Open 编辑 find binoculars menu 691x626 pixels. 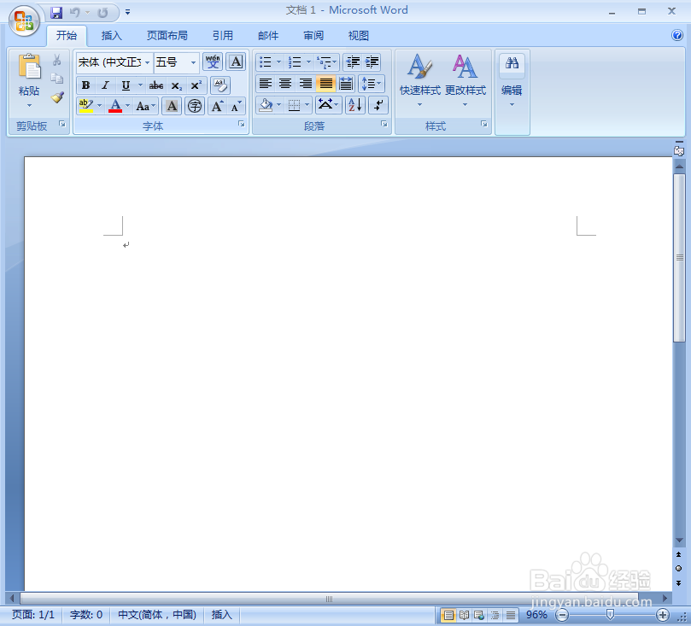tap(512, 80)
